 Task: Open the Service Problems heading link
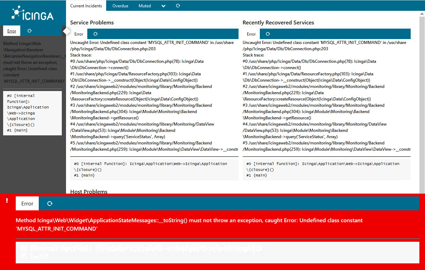click(92, 23)
